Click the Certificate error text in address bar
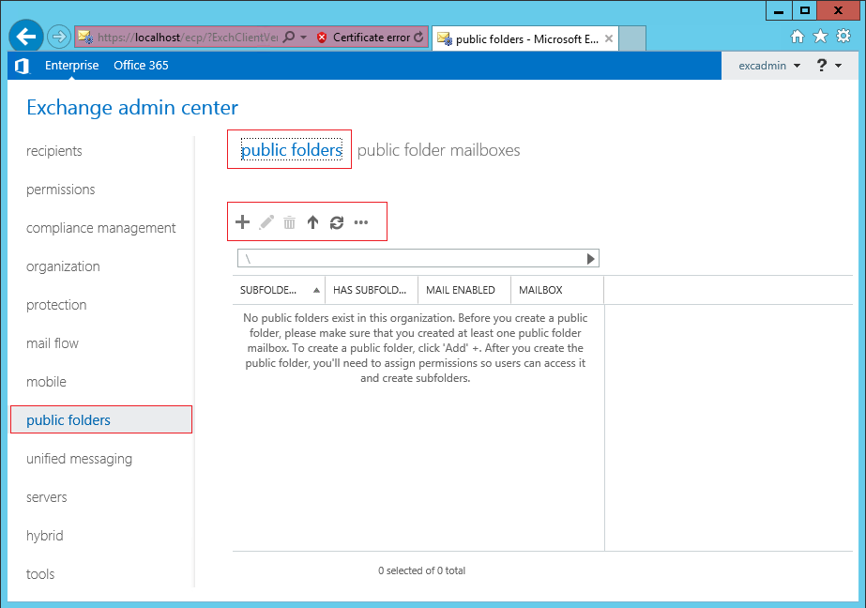 click(372, 38)
